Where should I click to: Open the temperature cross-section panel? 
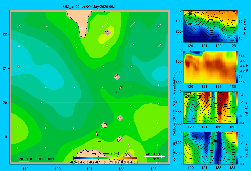pyautogui.click(x=210, y=26)
